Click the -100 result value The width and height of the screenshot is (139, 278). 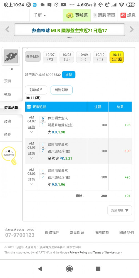pos(127,151)
